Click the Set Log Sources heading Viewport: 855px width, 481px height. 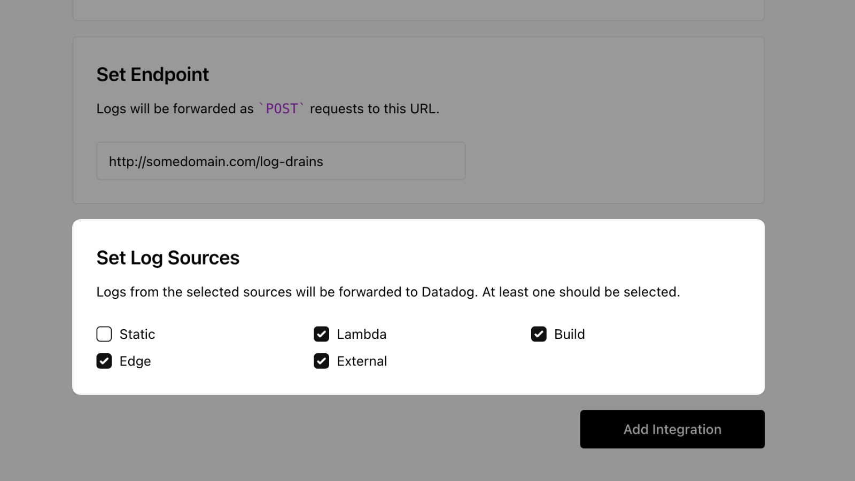click(167, 258)
